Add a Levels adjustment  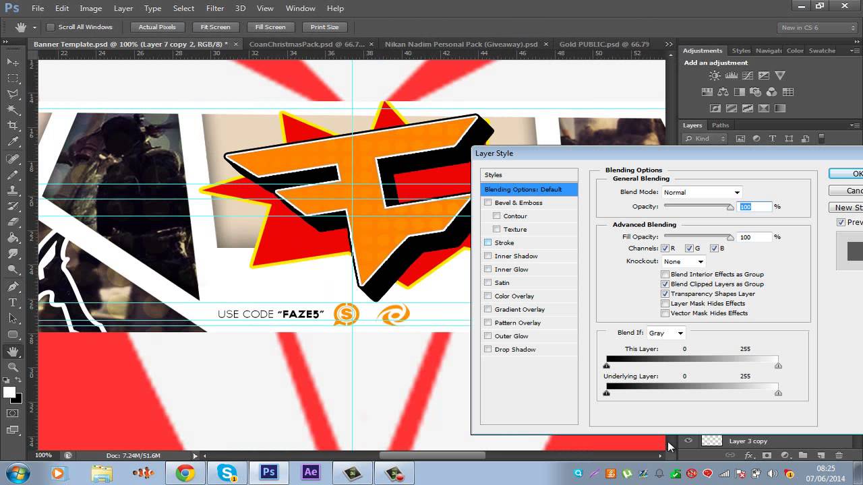pos(731,75)
